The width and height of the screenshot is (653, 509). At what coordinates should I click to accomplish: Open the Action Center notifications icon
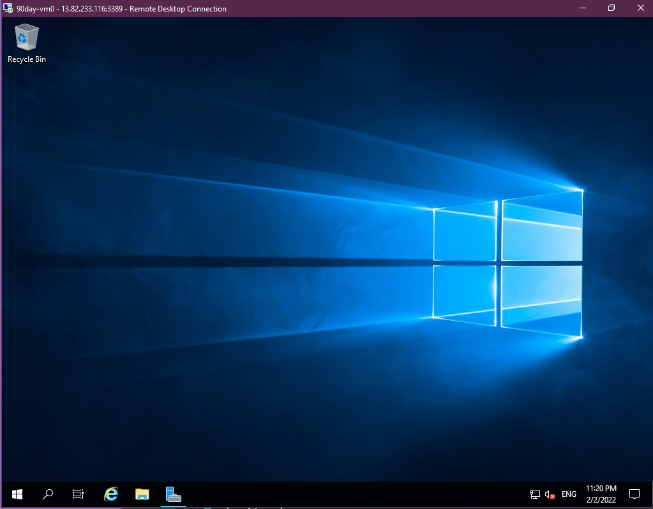pyautogui.click(x=634, y=494)
